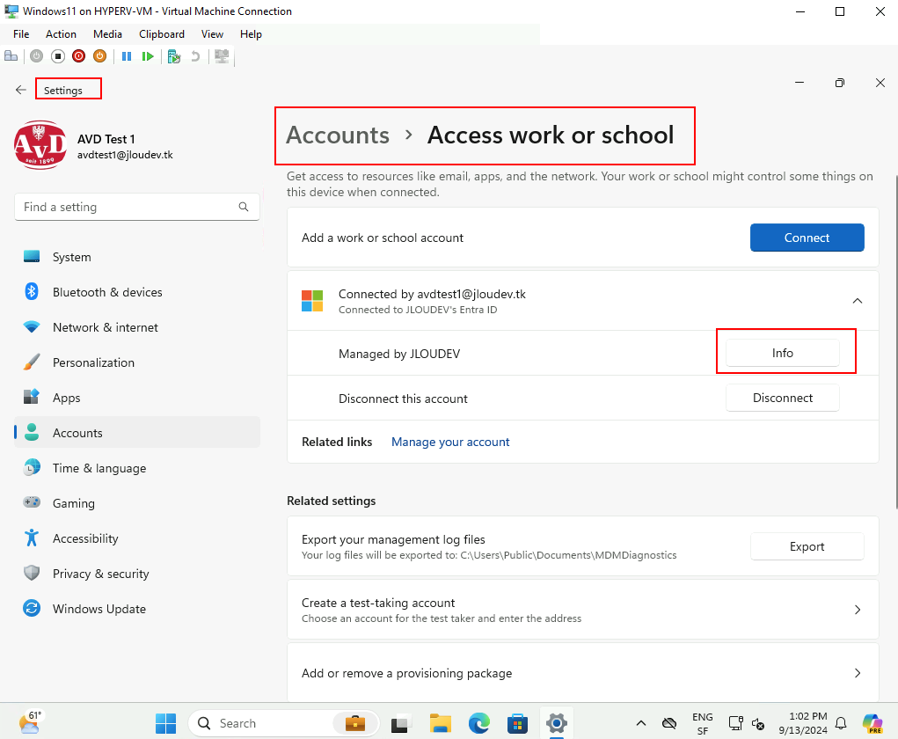Expand Create a test-taking account chevron

(x=858, y=610)
